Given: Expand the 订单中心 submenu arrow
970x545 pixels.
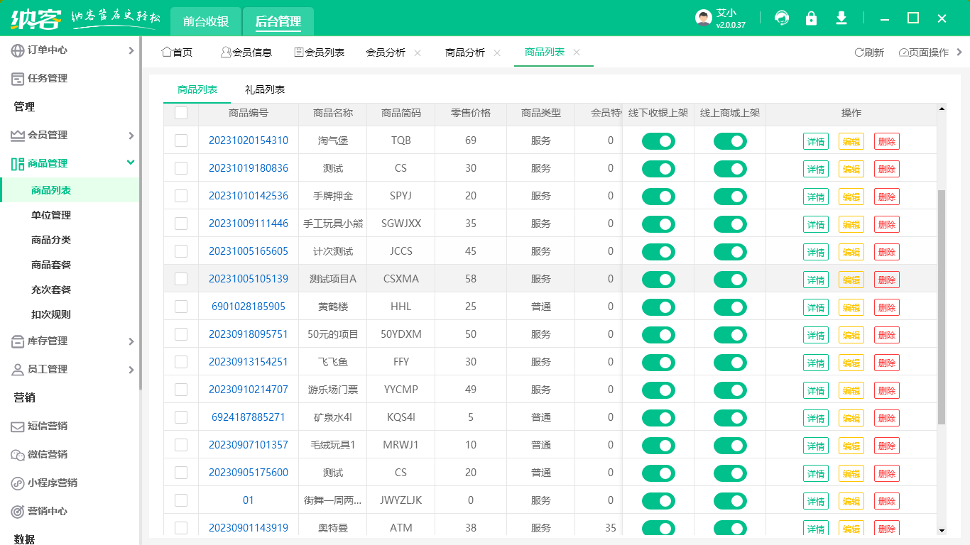Looking at the screenshot, I should (x=131, y=50).
